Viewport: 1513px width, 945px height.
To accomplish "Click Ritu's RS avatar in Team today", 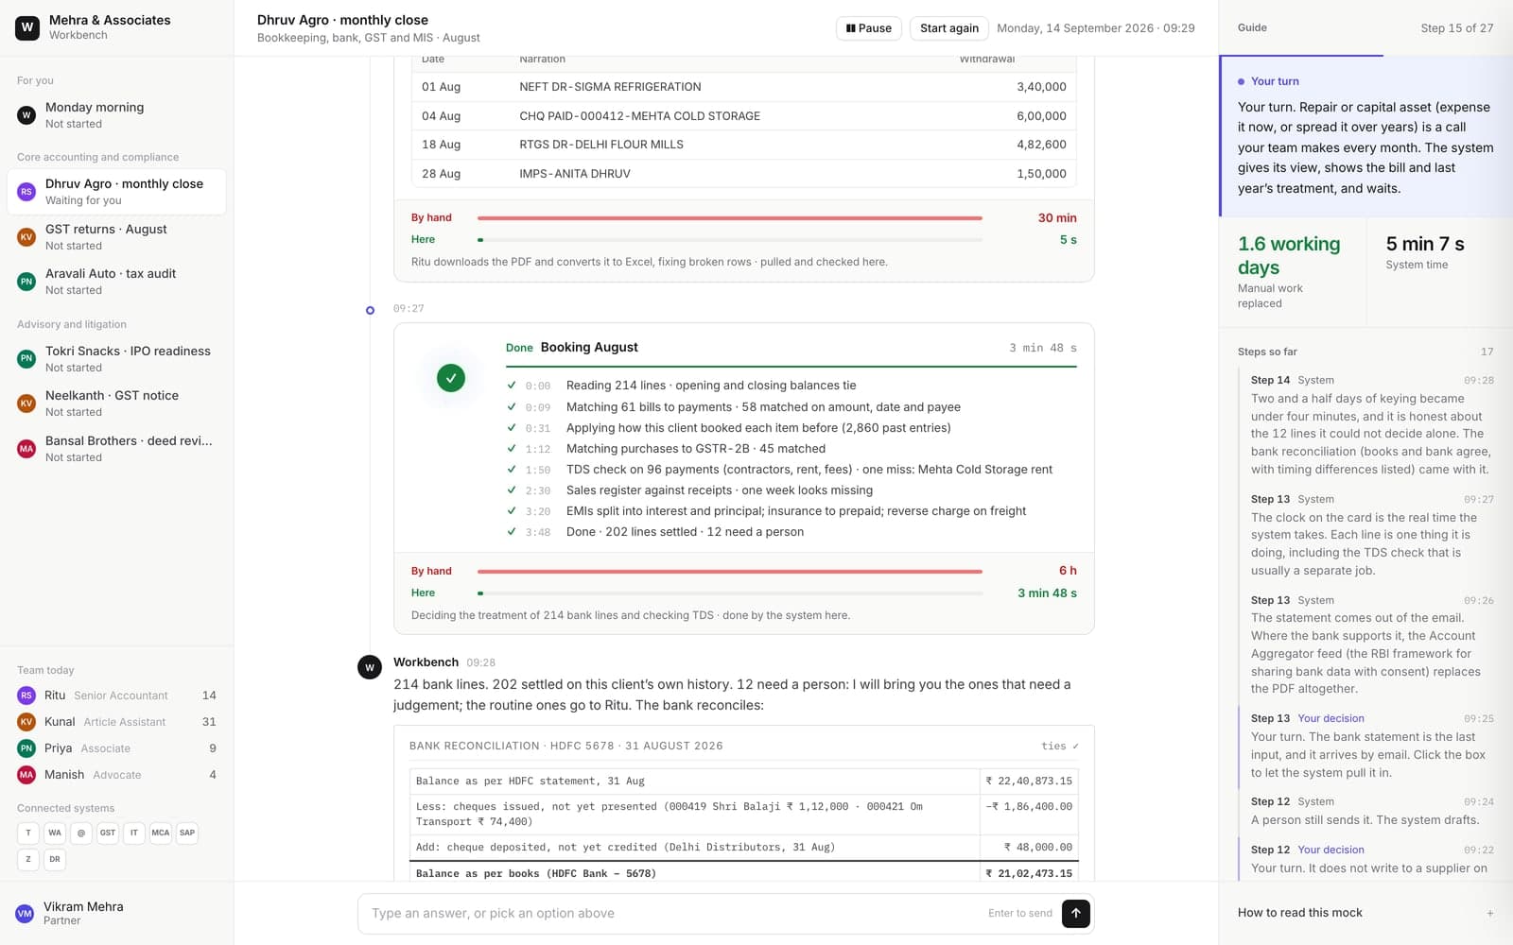I will point(26,696).
